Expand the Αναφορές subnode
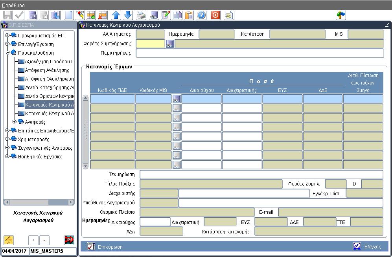The height and width of the screenshot is (257, 392). point(14,122)
